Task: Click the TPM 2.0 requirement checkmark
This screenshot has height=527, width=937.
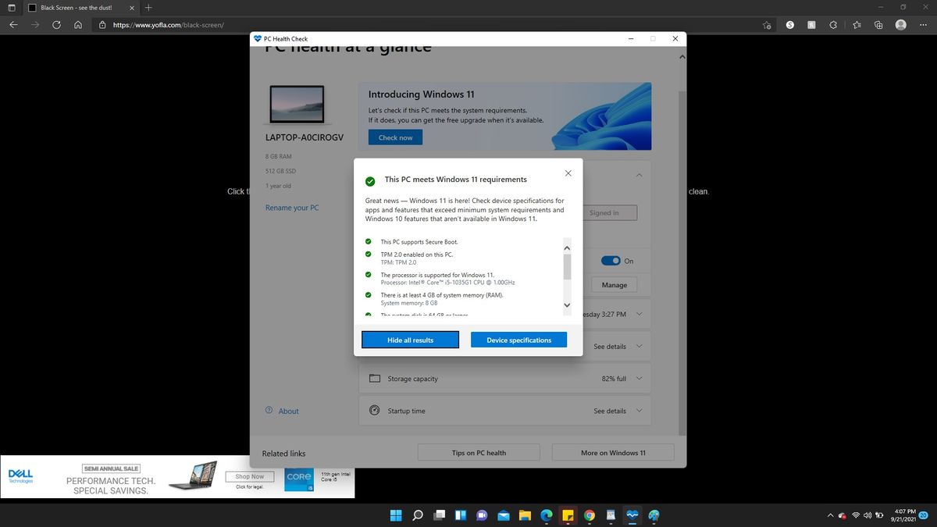Action: tap(368, 255)
